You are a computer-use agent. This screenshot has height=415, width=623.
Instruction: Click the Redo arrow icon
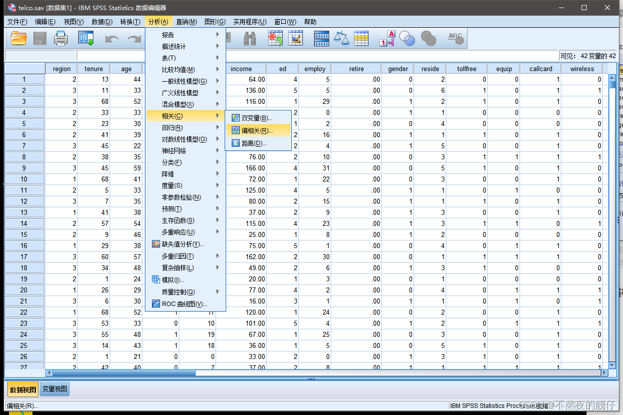coord(134,38)
